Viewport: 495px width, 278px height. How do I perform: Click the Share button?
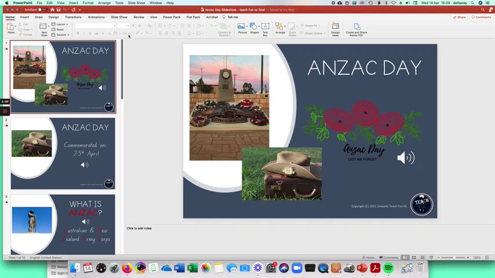[x=459, y=17]
